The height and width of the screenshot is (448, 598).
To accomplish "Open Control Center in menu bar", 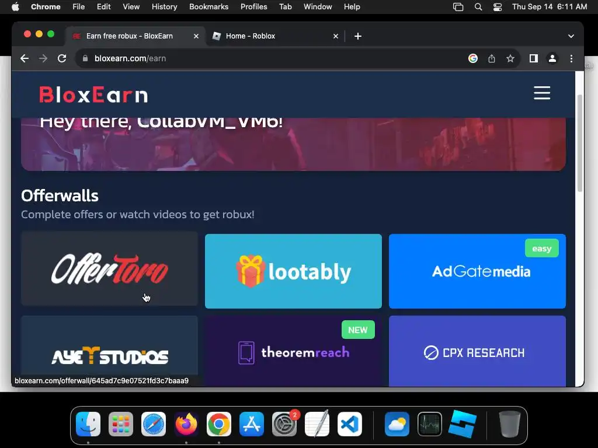I will tap(498, 6).
